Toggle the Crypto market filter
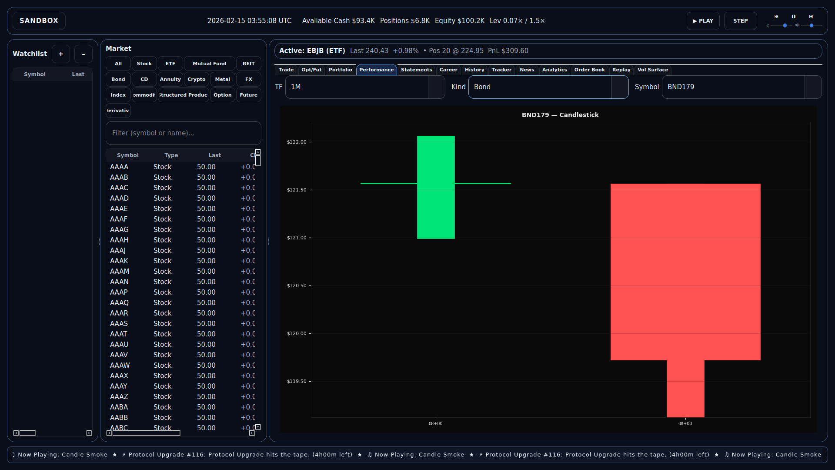835x470 pixels. click(x=196, y=79)
